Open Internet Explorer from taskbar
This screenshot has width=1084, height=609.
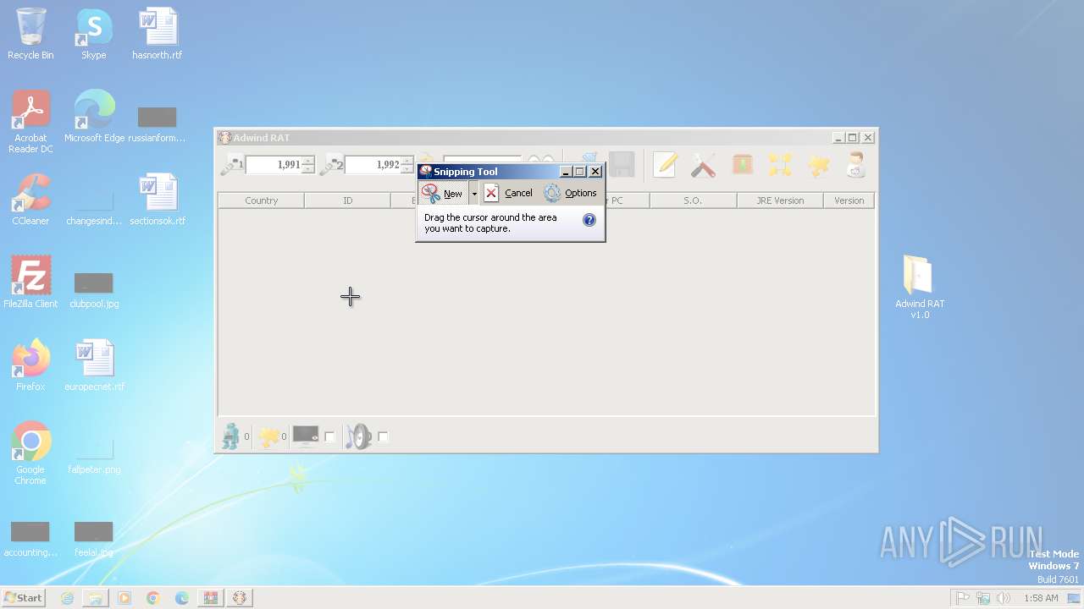[x=67, y=598]
